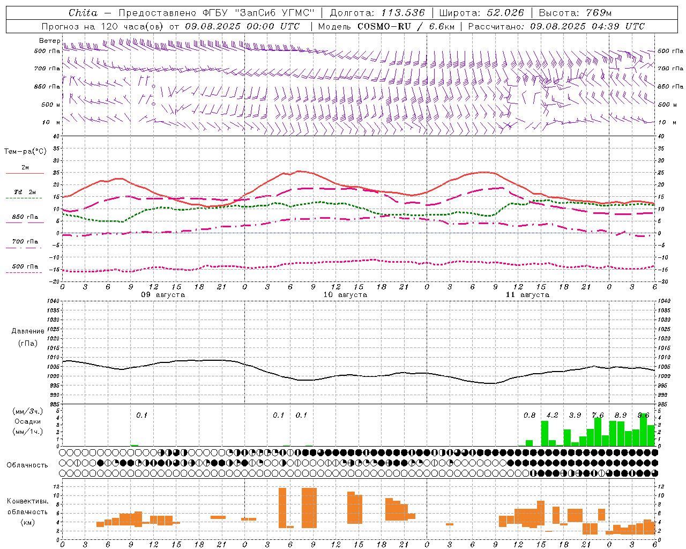Click the "Осадки" precipitation label
This screenshot has height=549, width=686.
click(28, 421)
